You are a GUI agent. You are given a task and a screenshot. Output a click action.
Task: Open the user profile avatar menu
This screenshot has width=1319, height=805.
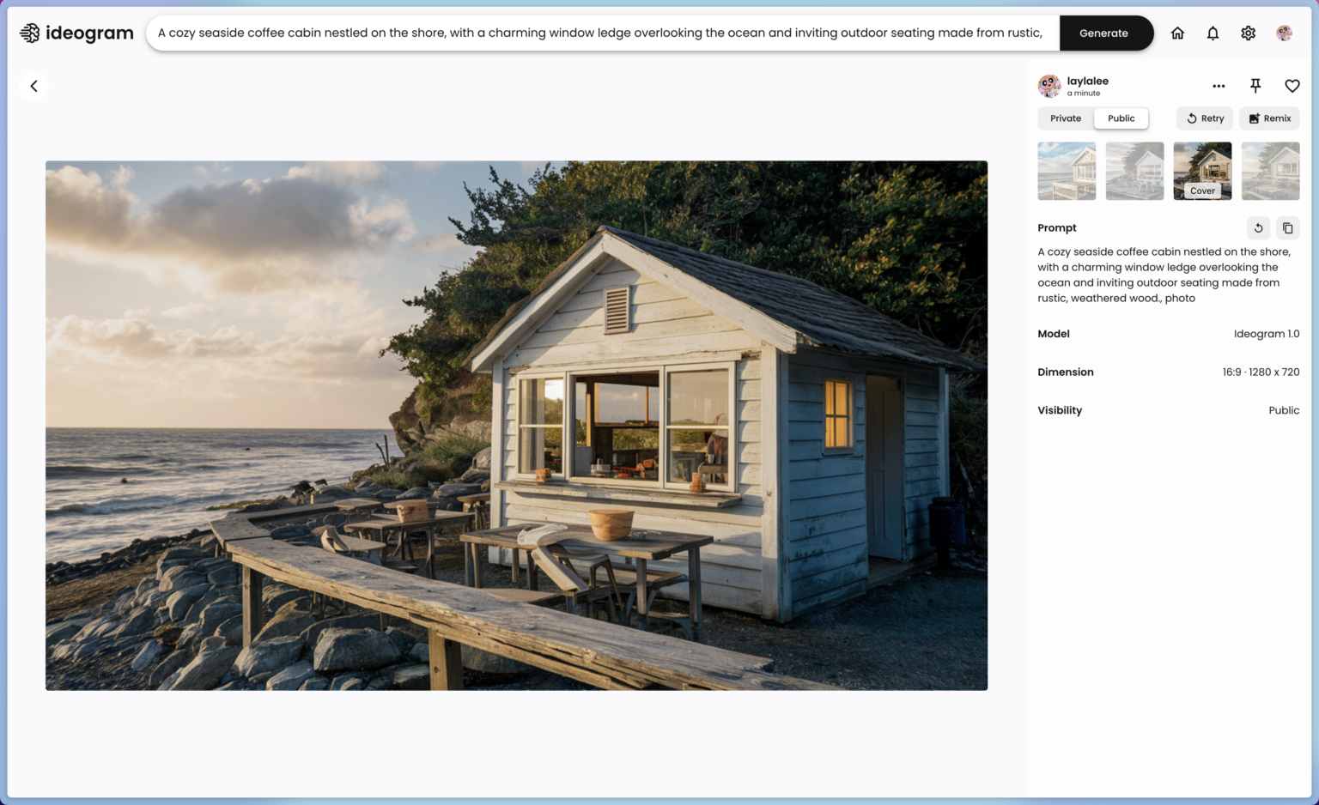[x=1284, y=33]
